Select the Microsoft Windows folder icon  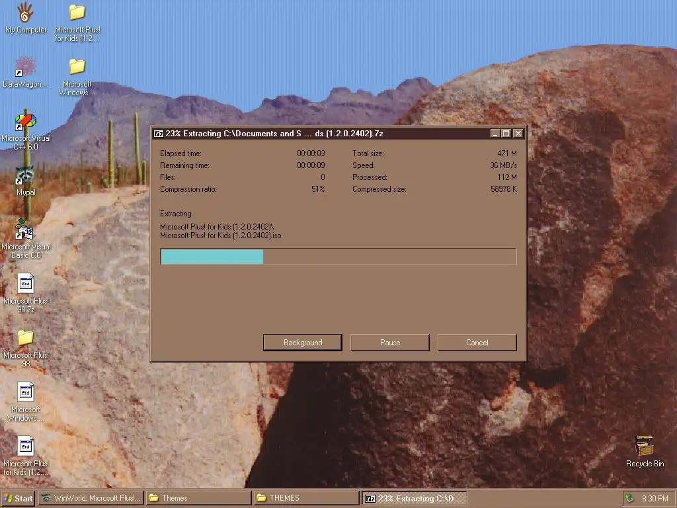click(77, 67)
